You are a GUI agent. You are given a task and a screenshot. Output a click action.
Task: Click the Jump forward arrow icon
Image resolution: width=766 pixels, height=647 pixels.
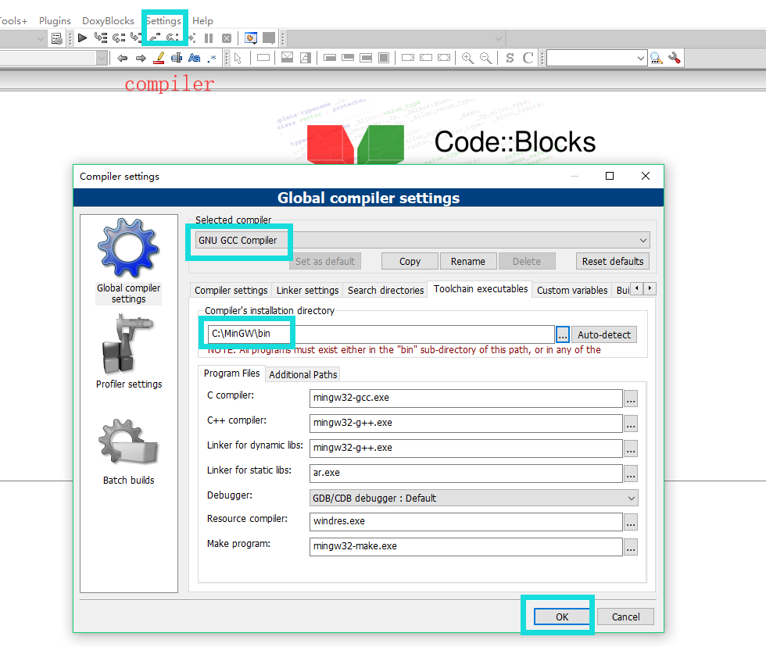(x=141, y=59)
